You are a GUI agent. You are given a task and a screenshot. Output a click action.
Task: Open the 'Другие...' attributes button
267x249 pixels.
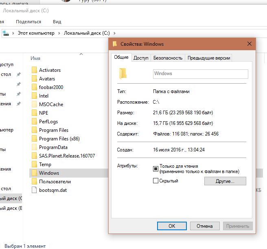tap(225, 181)
